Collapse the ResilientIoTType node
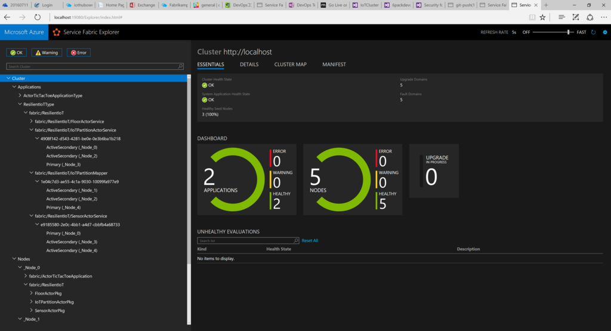This screenshot has width=611, height=331. (x=20, y=104)
